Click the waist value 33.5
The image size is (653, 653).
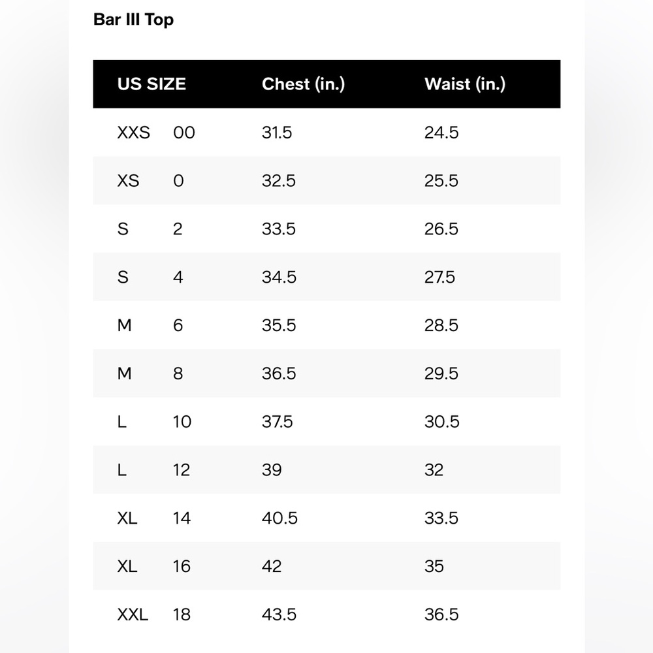pos(441,518)
